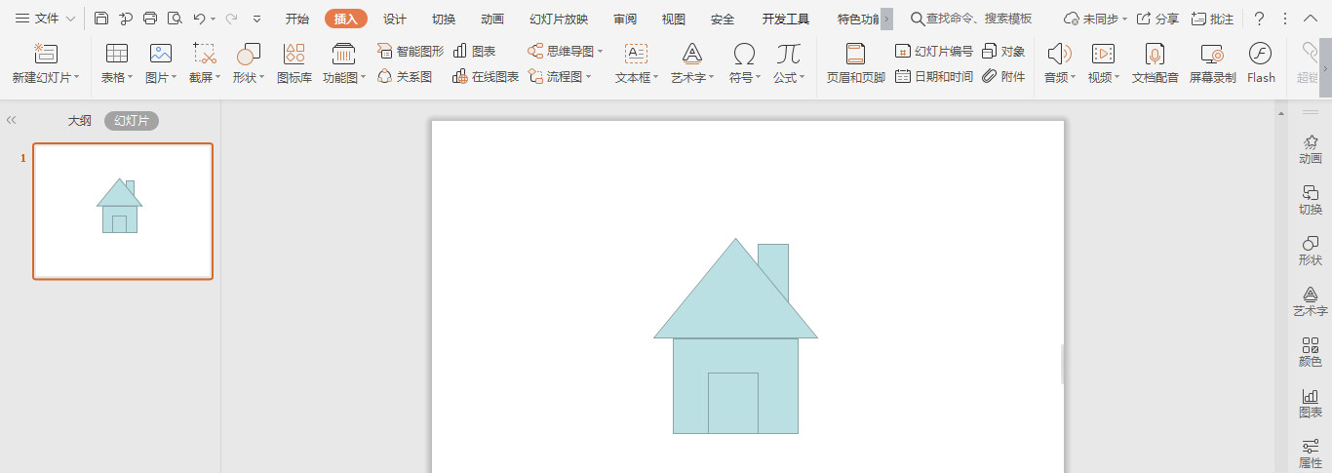This screenshot has height=473, width=1332.
Task: Select slide 1 thumbnail
Action: (x=123, y=212)
